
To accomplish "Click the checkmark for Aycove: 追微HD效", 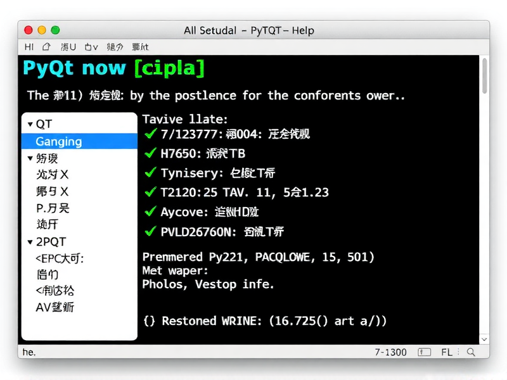I will (x=150, y=212).
